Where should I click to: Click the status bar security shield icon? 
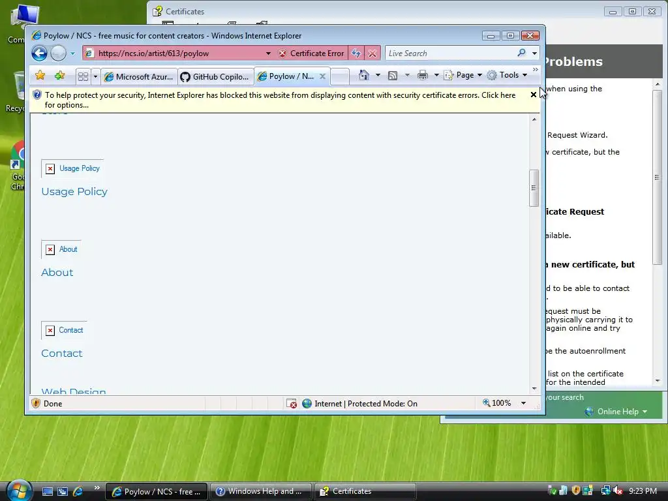point(36,403)
